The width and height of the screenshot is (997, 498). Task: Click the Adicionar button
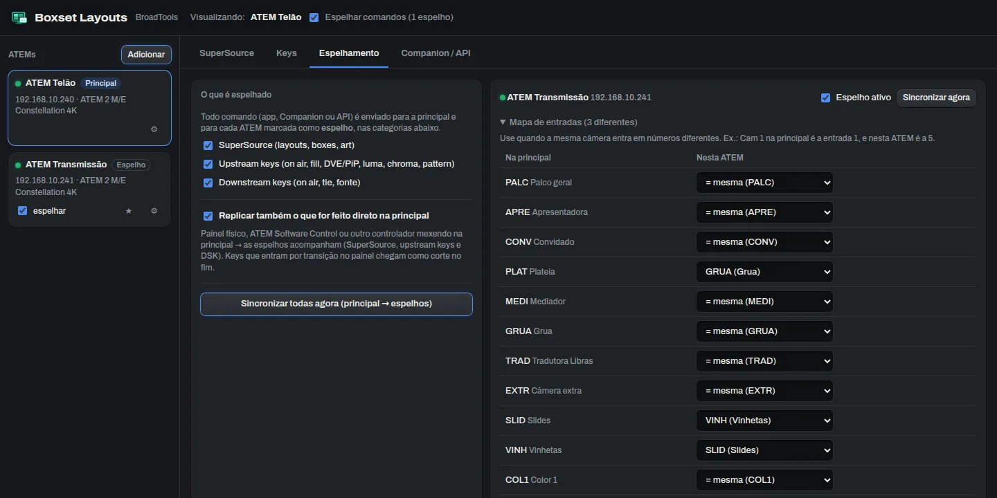pyautogui.click(x=146, y=55)
